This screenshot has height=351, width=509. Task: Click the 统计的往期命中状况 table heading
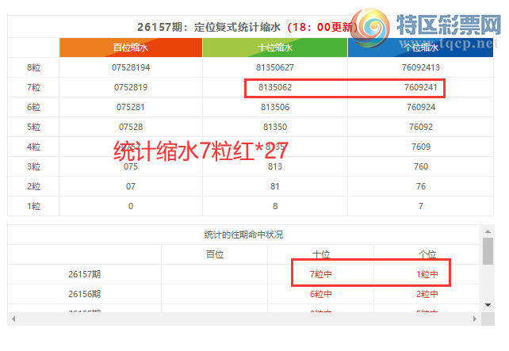point(243,235)
